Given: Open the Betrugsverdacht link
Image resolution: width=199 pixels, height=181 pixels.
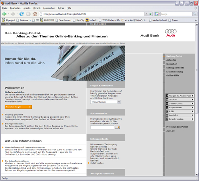Looking at the screenshot, I should (14, 124).
